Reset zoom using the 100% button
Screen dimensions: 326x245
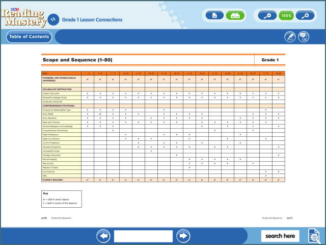[x=287, y=16]
